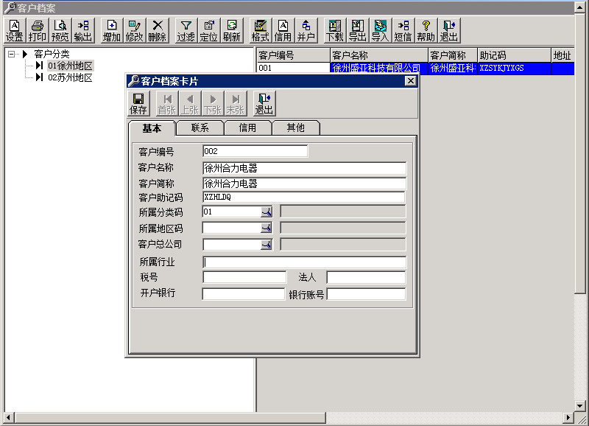Screen dimensions: 589x426
Task: Select the 定位 locate toolbar icon
Action: pos(209,30)
